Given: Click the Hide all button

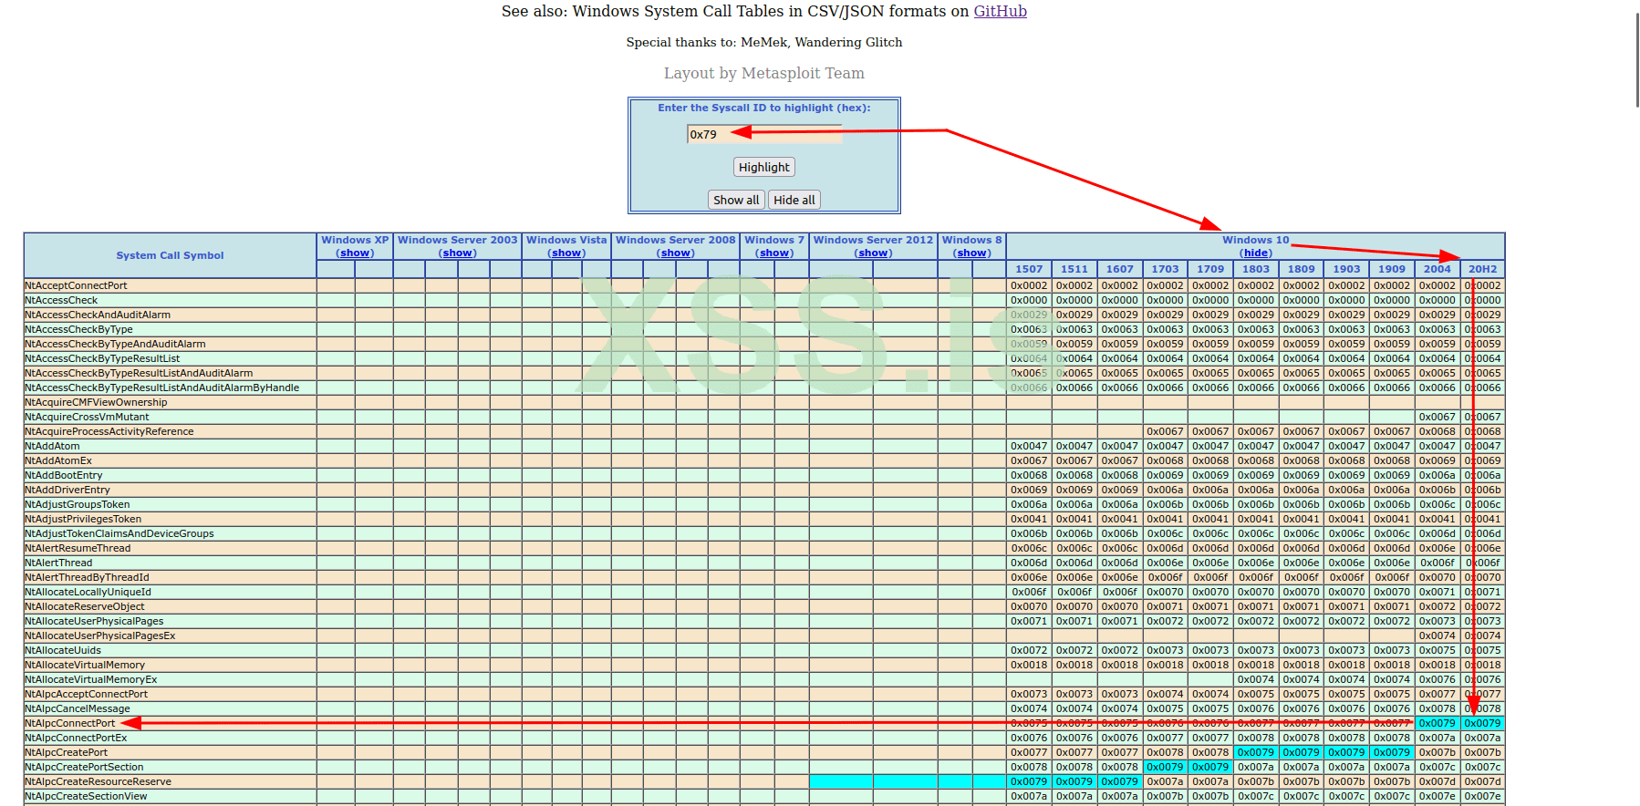Looking at the screenshot, I should pyautogui.click(x=794, y=200).
